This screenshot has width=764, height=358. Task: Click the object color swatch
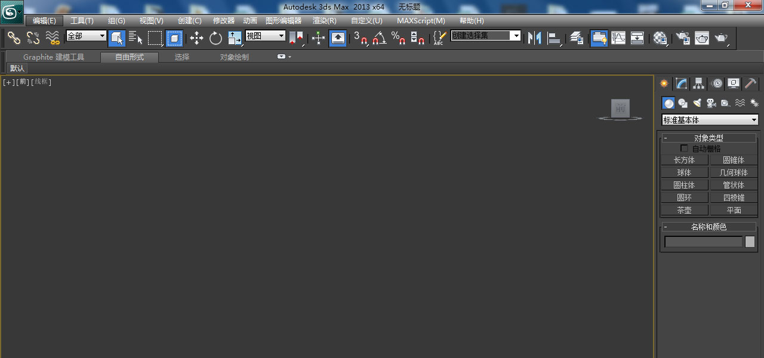pos(750,242)
